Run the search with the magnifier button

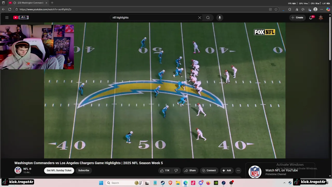pyautogui.click(x=208, y=18)
